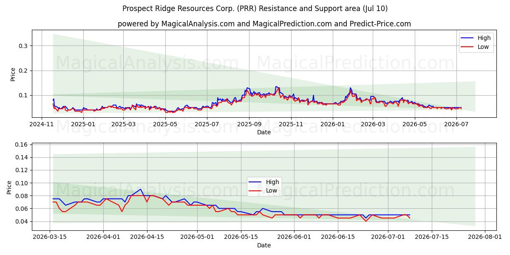510x255 pixels.
Task: Click the '0.14' price tick on the bottom chart
Action: coord(21,157)
